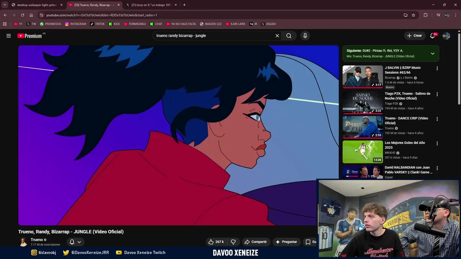This screenshot has height=259, width=461.
Task: Open the CHAT bookmark
Action: (156, 24)
